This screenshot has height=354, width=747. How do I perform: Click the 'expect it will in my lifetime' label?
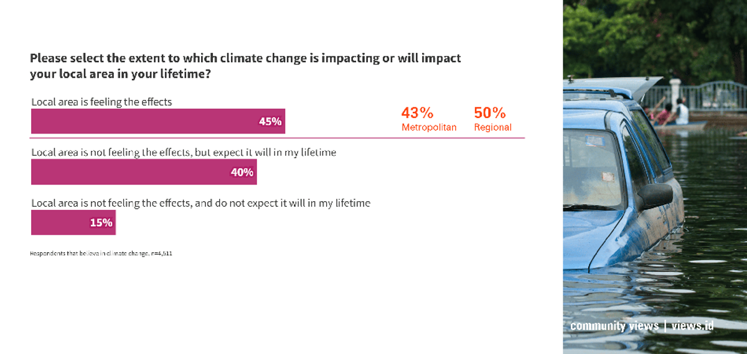point(184,152)
